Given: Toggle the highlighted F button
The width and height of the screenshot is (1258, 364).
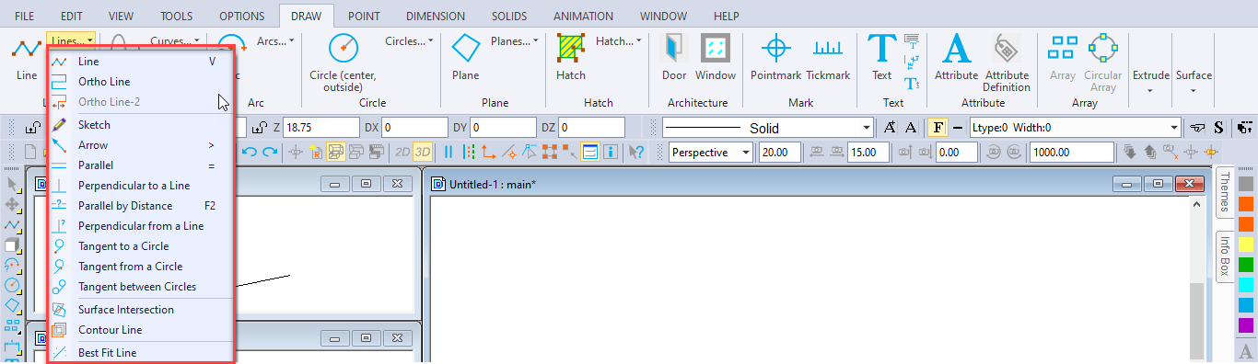Looking at the screenshot, I should pyautogui.click(x=938, y=128).
